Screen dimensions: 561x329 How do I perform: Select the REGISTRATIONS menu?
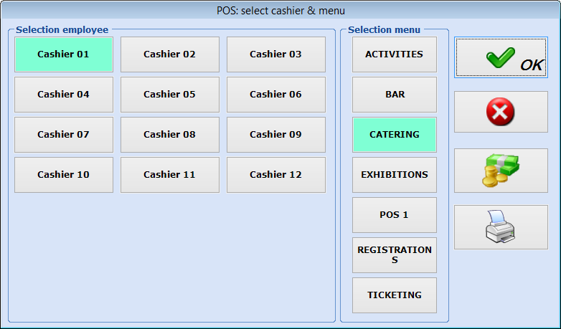[x=395, y=255]
